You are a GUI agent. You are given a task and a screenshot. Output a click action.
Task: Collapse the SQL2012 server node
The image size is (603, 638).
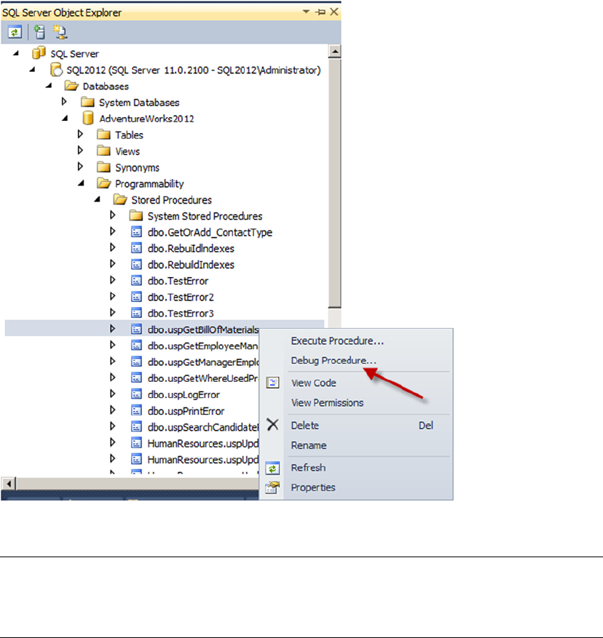(x=32, y=70)
